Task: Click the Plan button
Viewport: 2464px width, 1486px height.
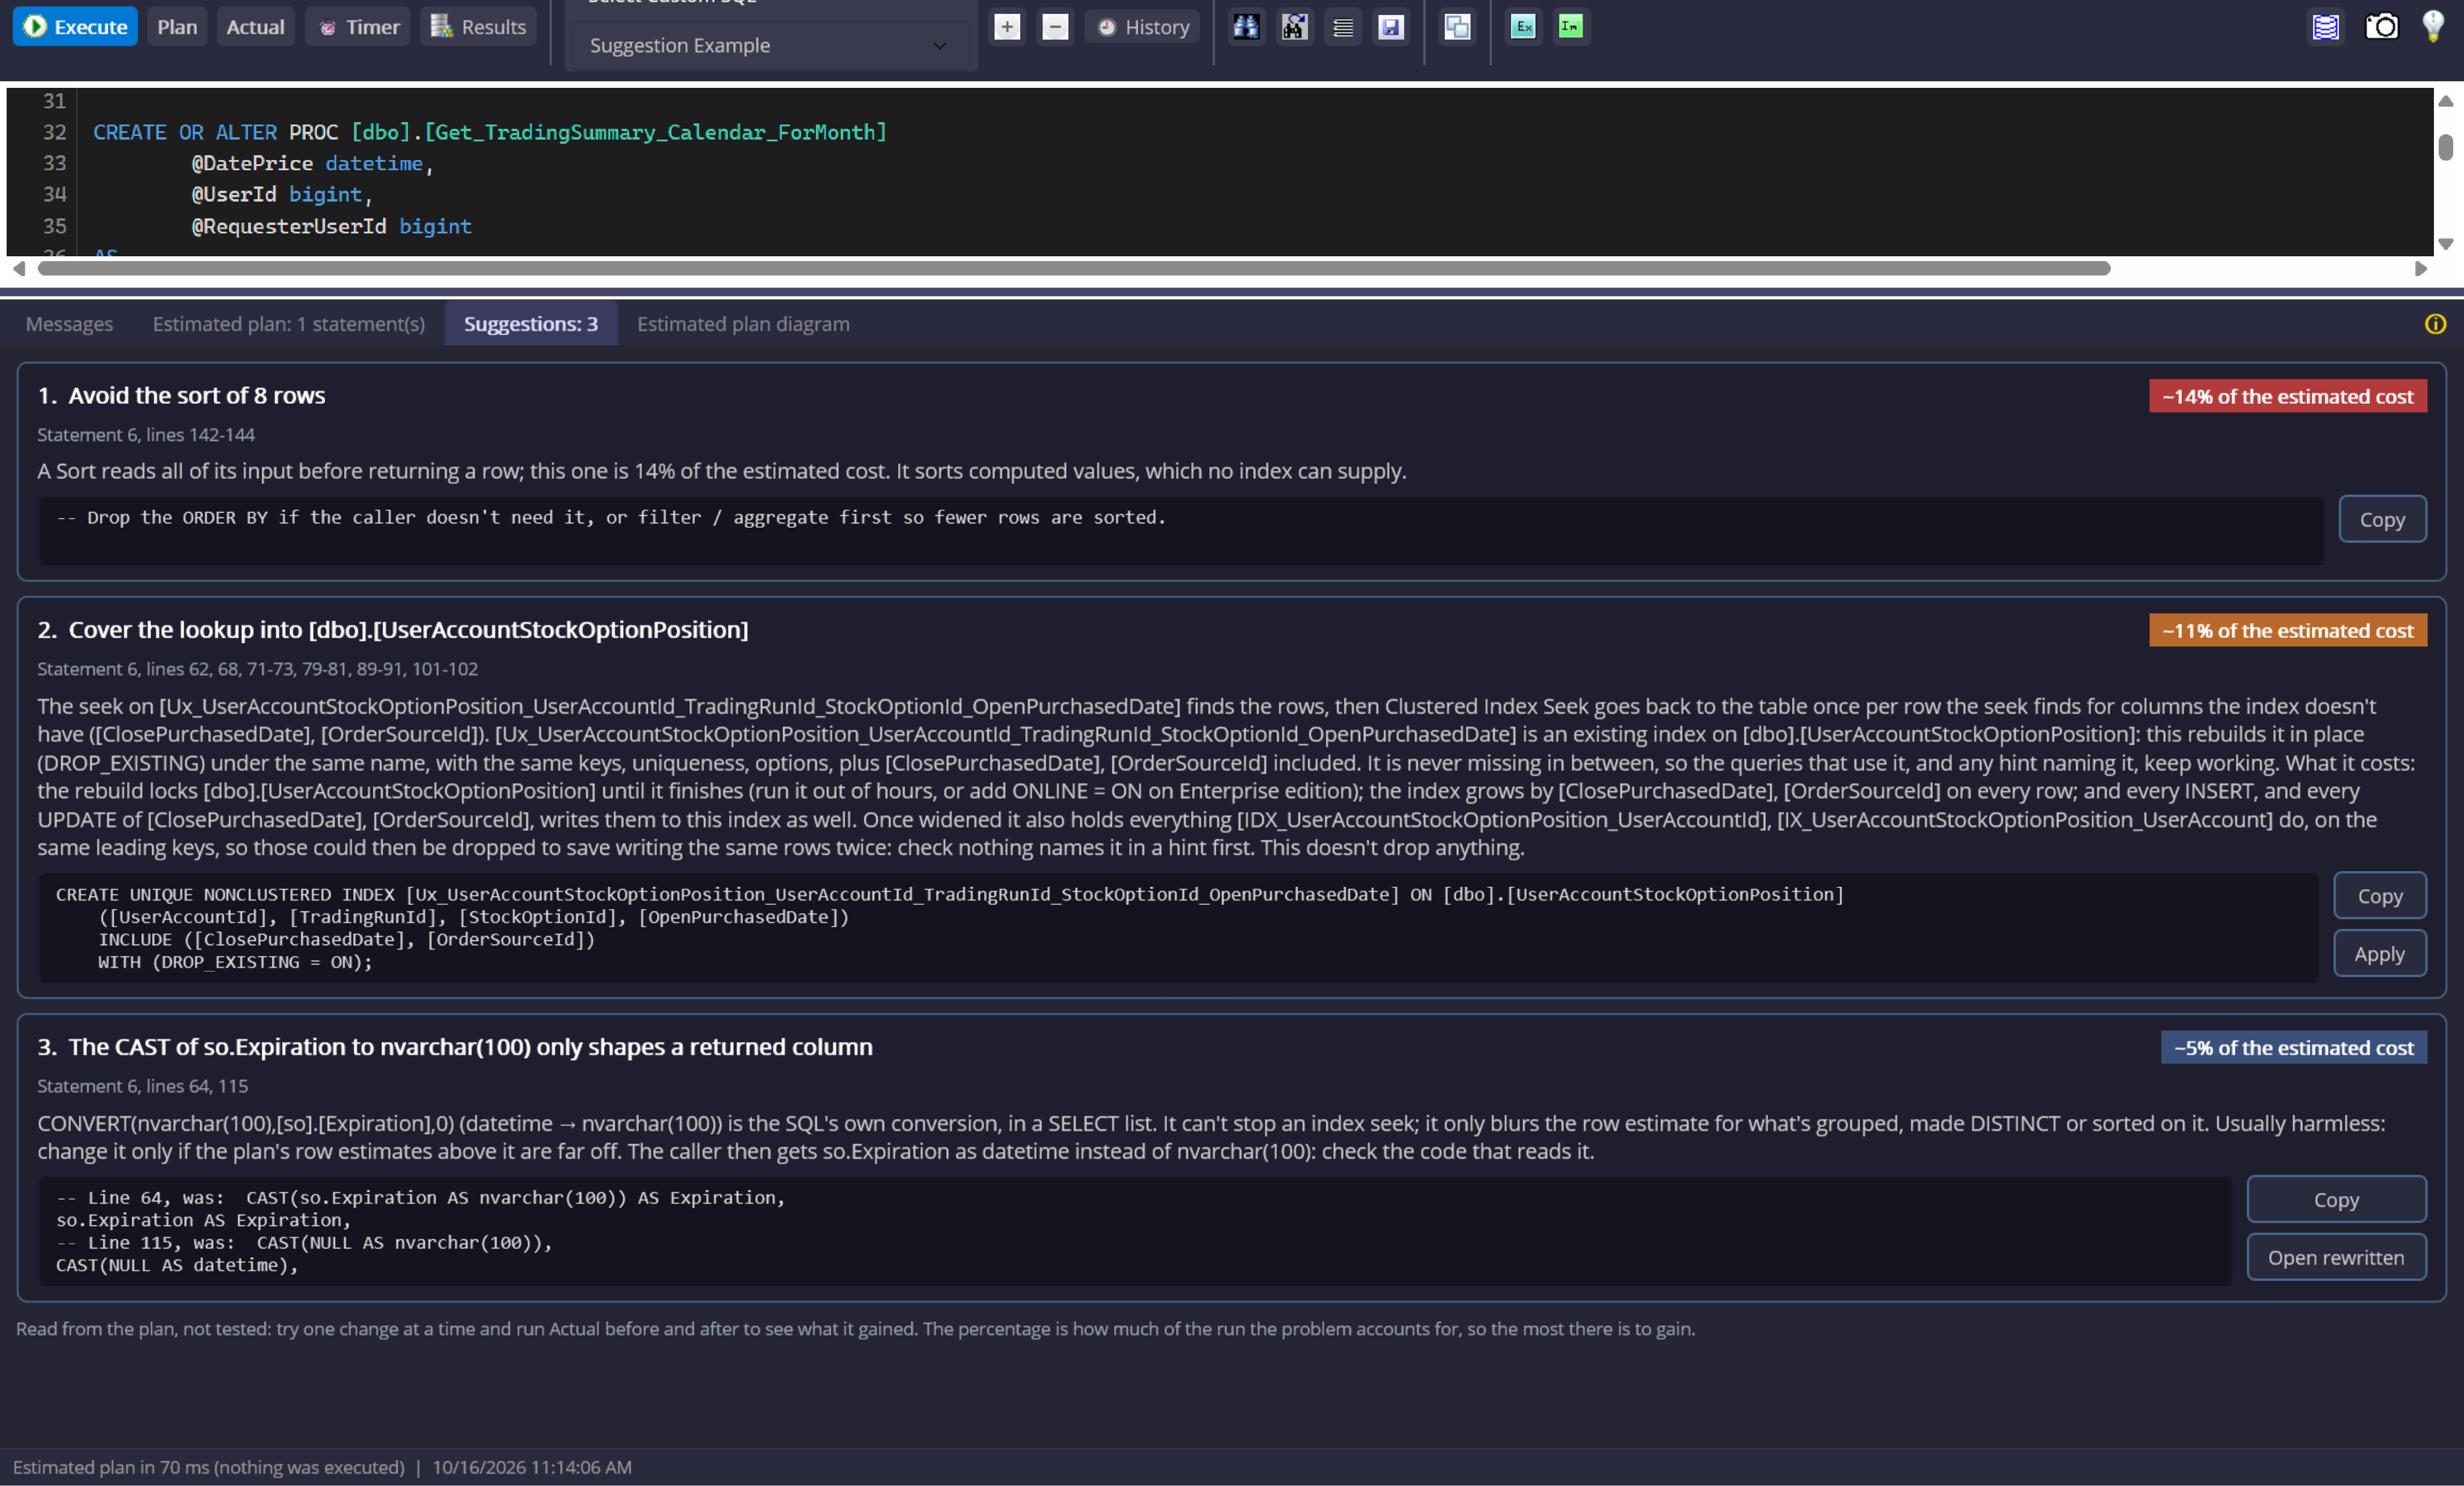Action: 177,27
